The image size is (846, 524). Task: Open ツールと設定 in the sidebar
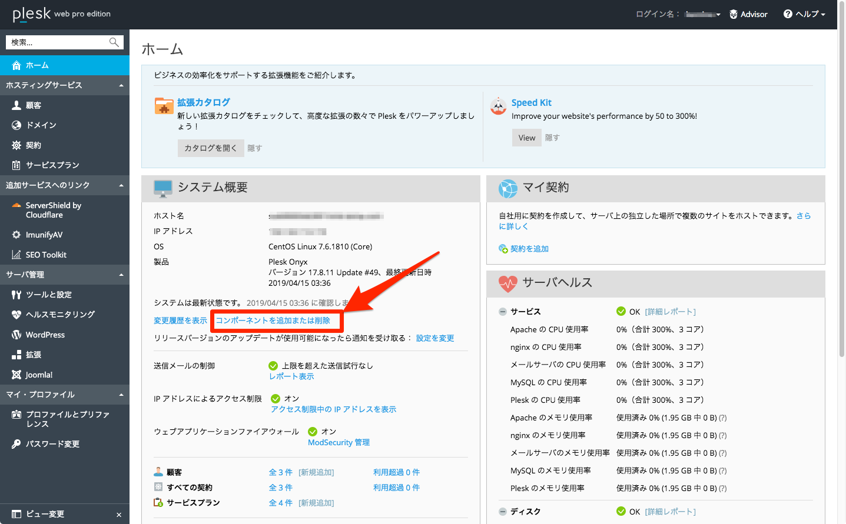[48, 295]
